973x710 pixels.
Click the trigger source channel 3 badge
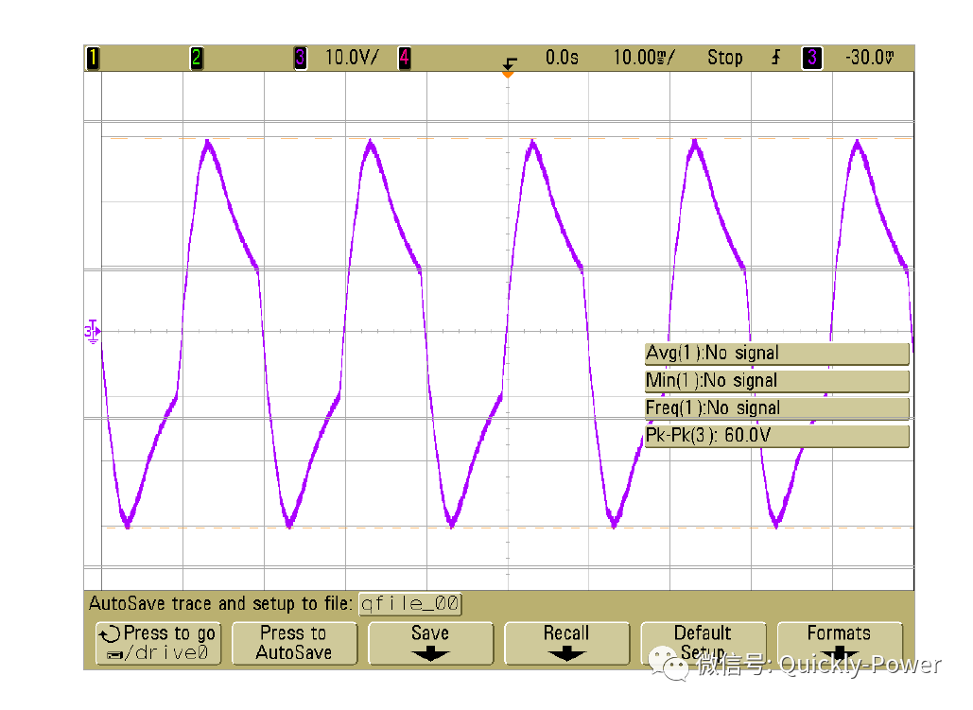tap(811, 59)
